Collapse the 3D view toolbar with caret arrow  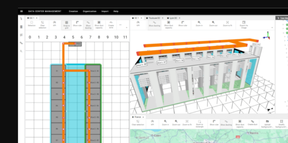pyautogui.click(x=272, y=28)
